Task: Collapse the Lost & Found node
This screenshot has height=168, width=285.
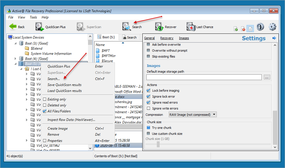Action: [21, 69]
